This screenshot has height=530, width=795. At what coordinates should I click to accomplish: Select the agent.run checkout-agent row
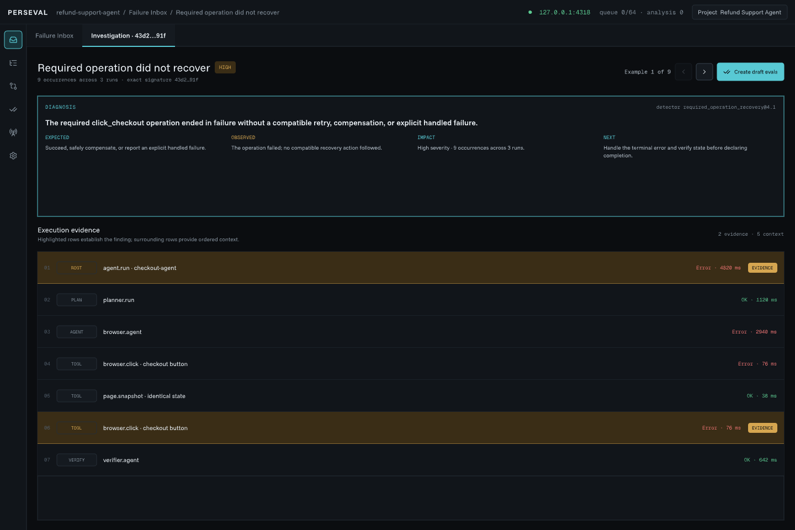411,268
